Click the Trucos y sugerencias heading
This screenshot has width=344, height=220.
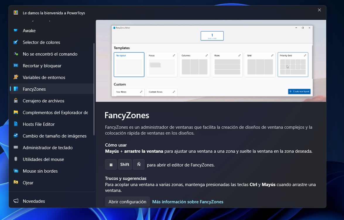tap(126, 178)
